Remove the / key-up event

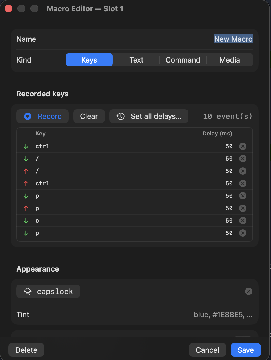click(x=243, y=171)
